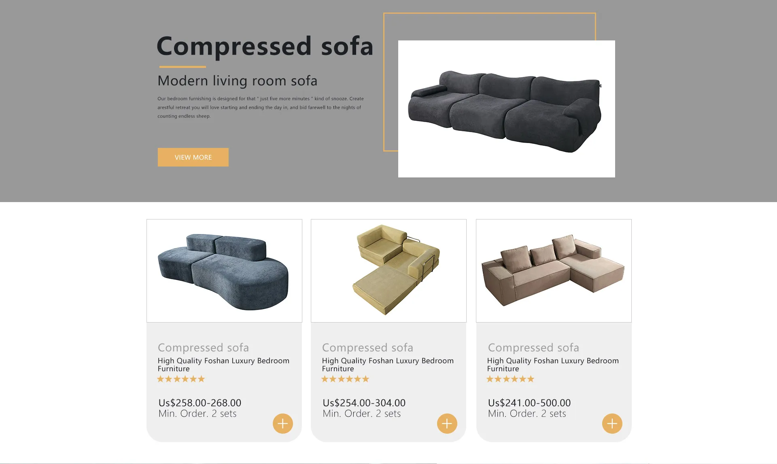The height and width of the screenshot is (464, 777).
Task: Click first card's Foshan Luxury Bedroom description
Action: 223,365
